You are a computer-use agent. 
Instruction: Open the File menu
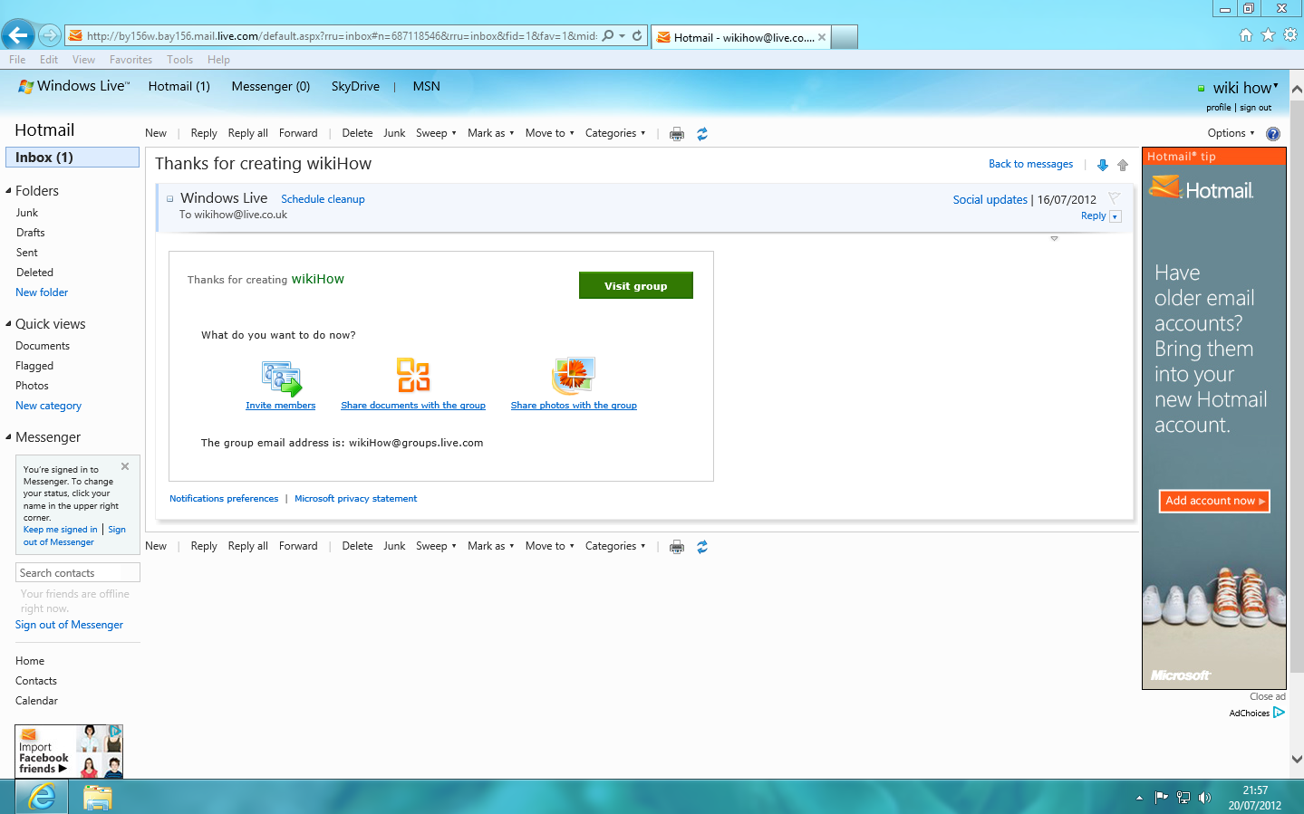(x=17, y=60)
